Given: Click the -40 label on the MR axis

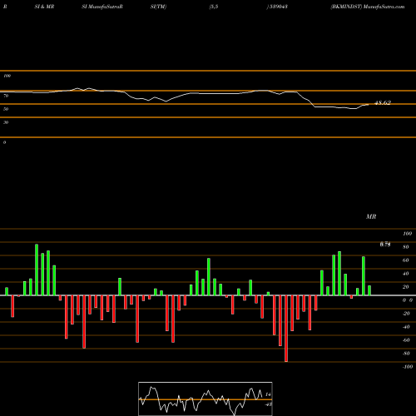Looking at the screenshot, I should (x=406, y=327).
